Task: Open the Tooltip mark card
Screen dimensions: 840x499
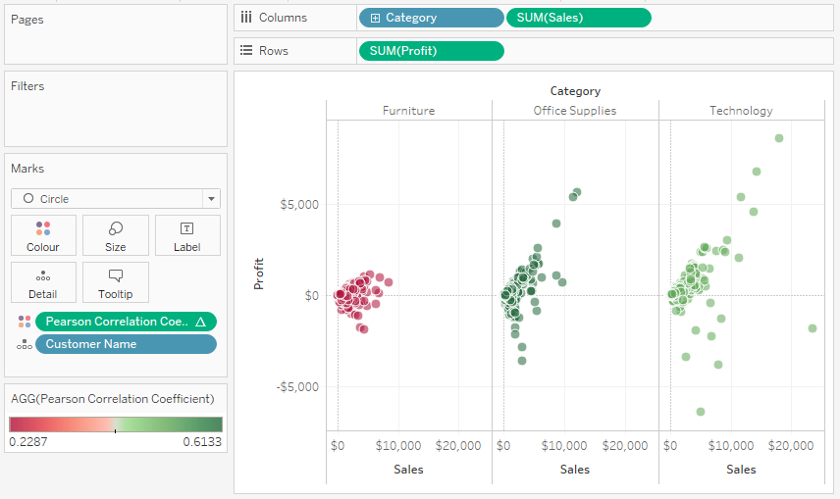Action: [116, 282]
